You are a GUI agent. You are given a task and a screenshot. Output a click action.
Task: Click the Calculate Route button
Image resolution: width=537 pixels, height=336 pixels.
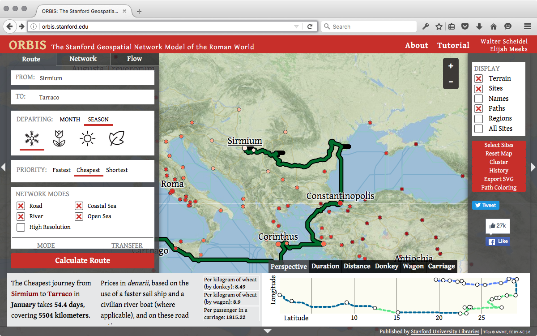tap(83, 260)
